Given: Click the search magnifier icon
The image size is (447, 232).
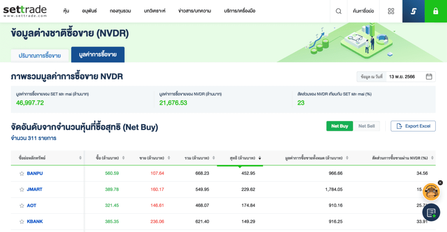Looking at the screenshot, I should click(x=339, y=11).
